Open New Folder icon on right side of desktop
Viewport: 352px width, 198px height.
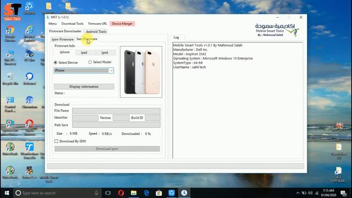point(339,151)
